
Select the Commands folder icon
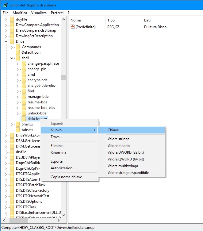click(x=18, y=47)
